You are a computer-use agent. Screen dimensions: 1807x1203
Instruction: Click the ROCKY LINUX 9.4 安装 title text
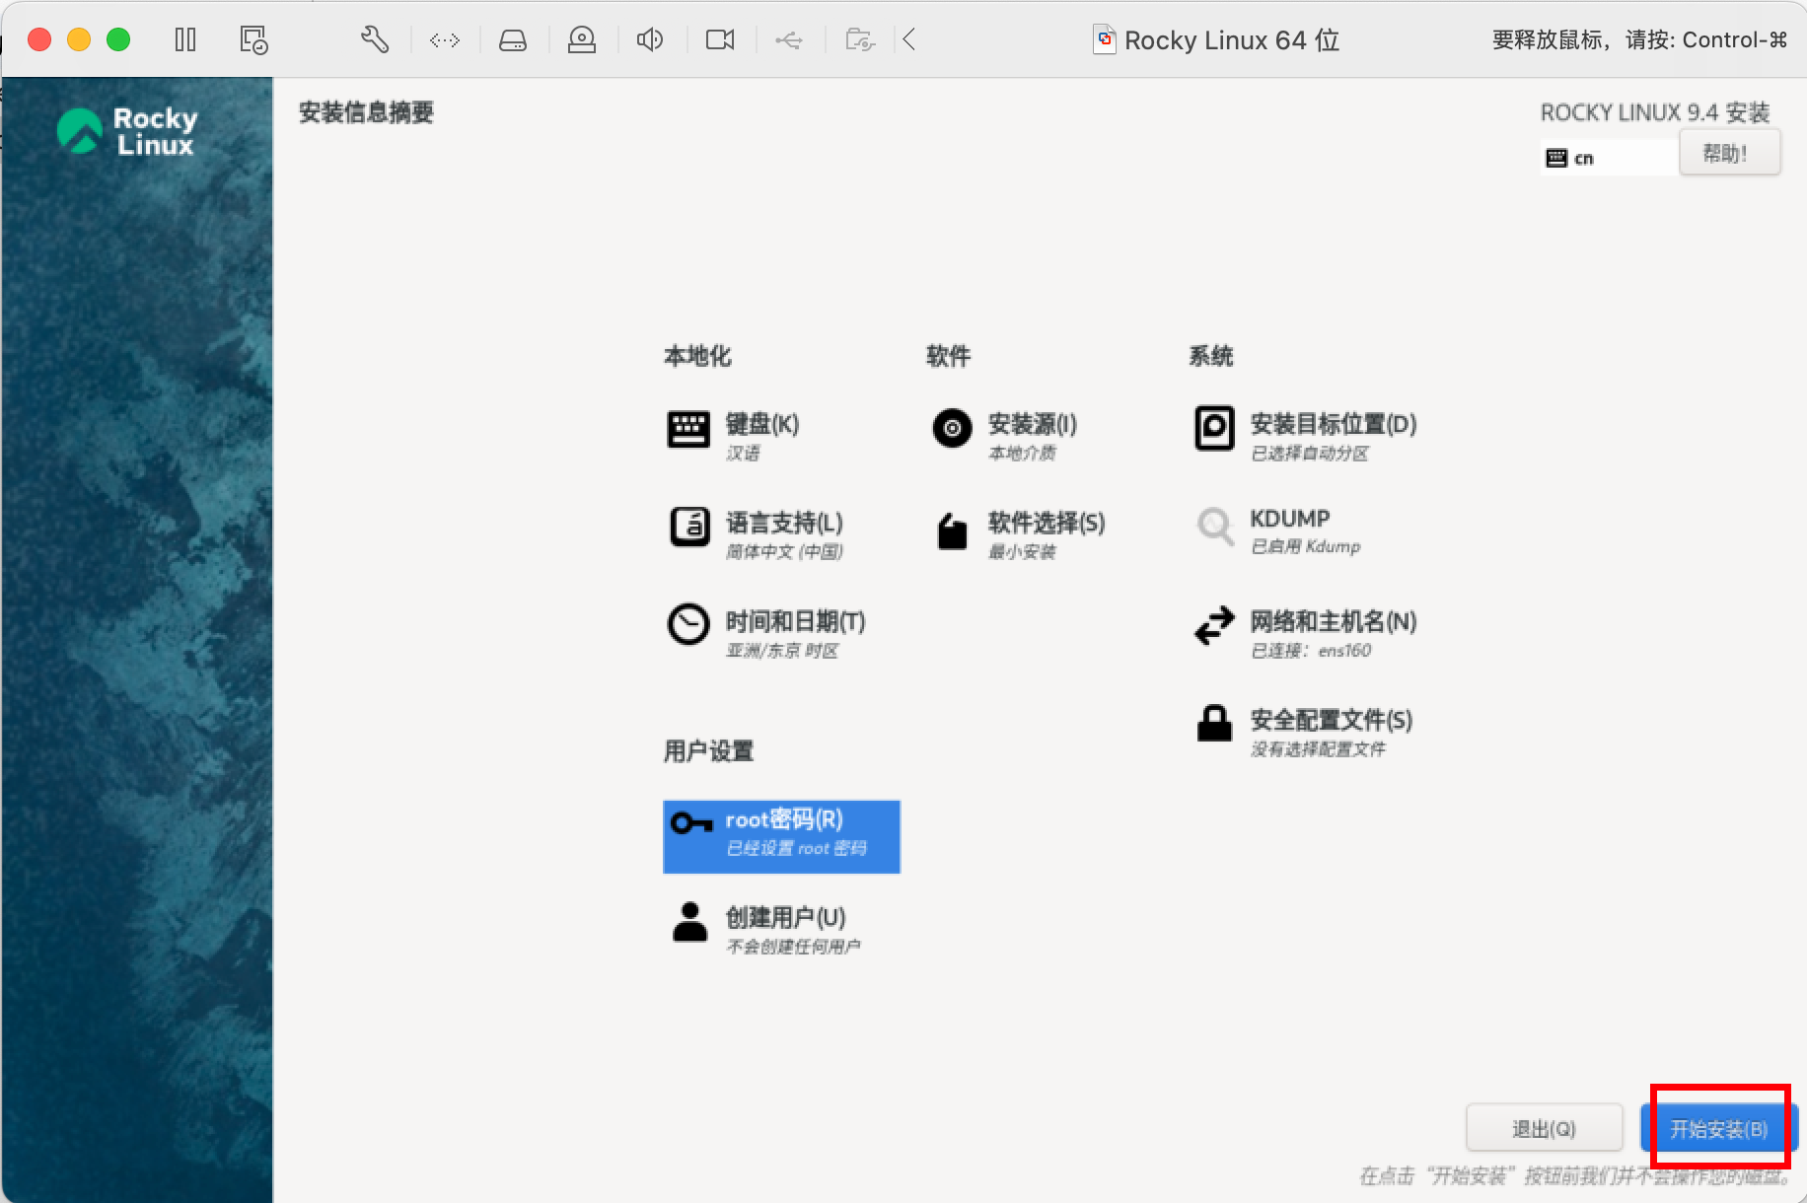click(1655, 112)
